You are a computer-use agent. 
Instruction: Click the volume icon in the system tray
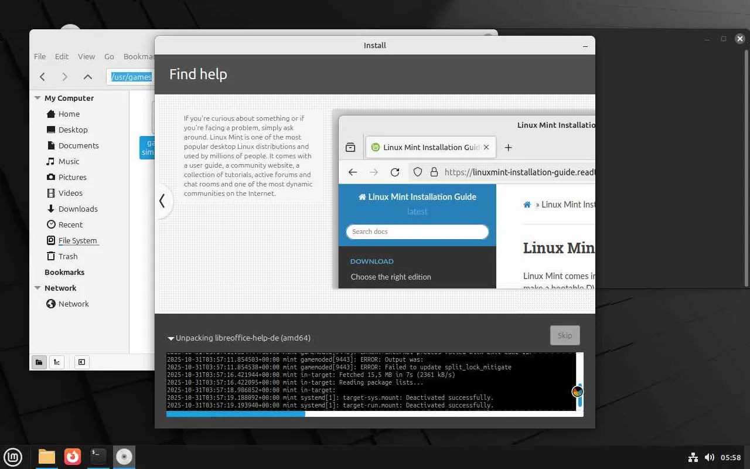click(709, 457)
